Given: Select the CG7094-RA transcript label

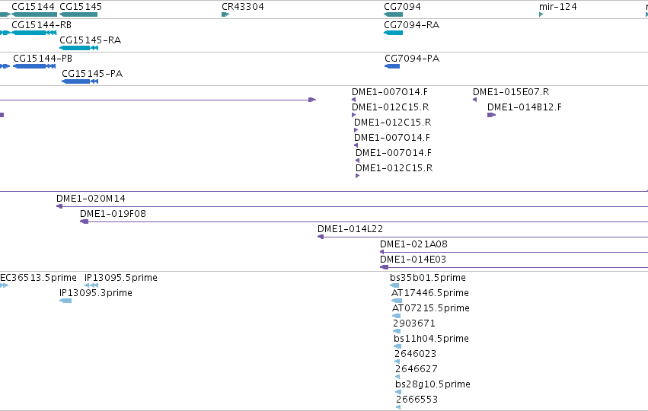Looking at the screenshot, I should (x=412, y=25).
